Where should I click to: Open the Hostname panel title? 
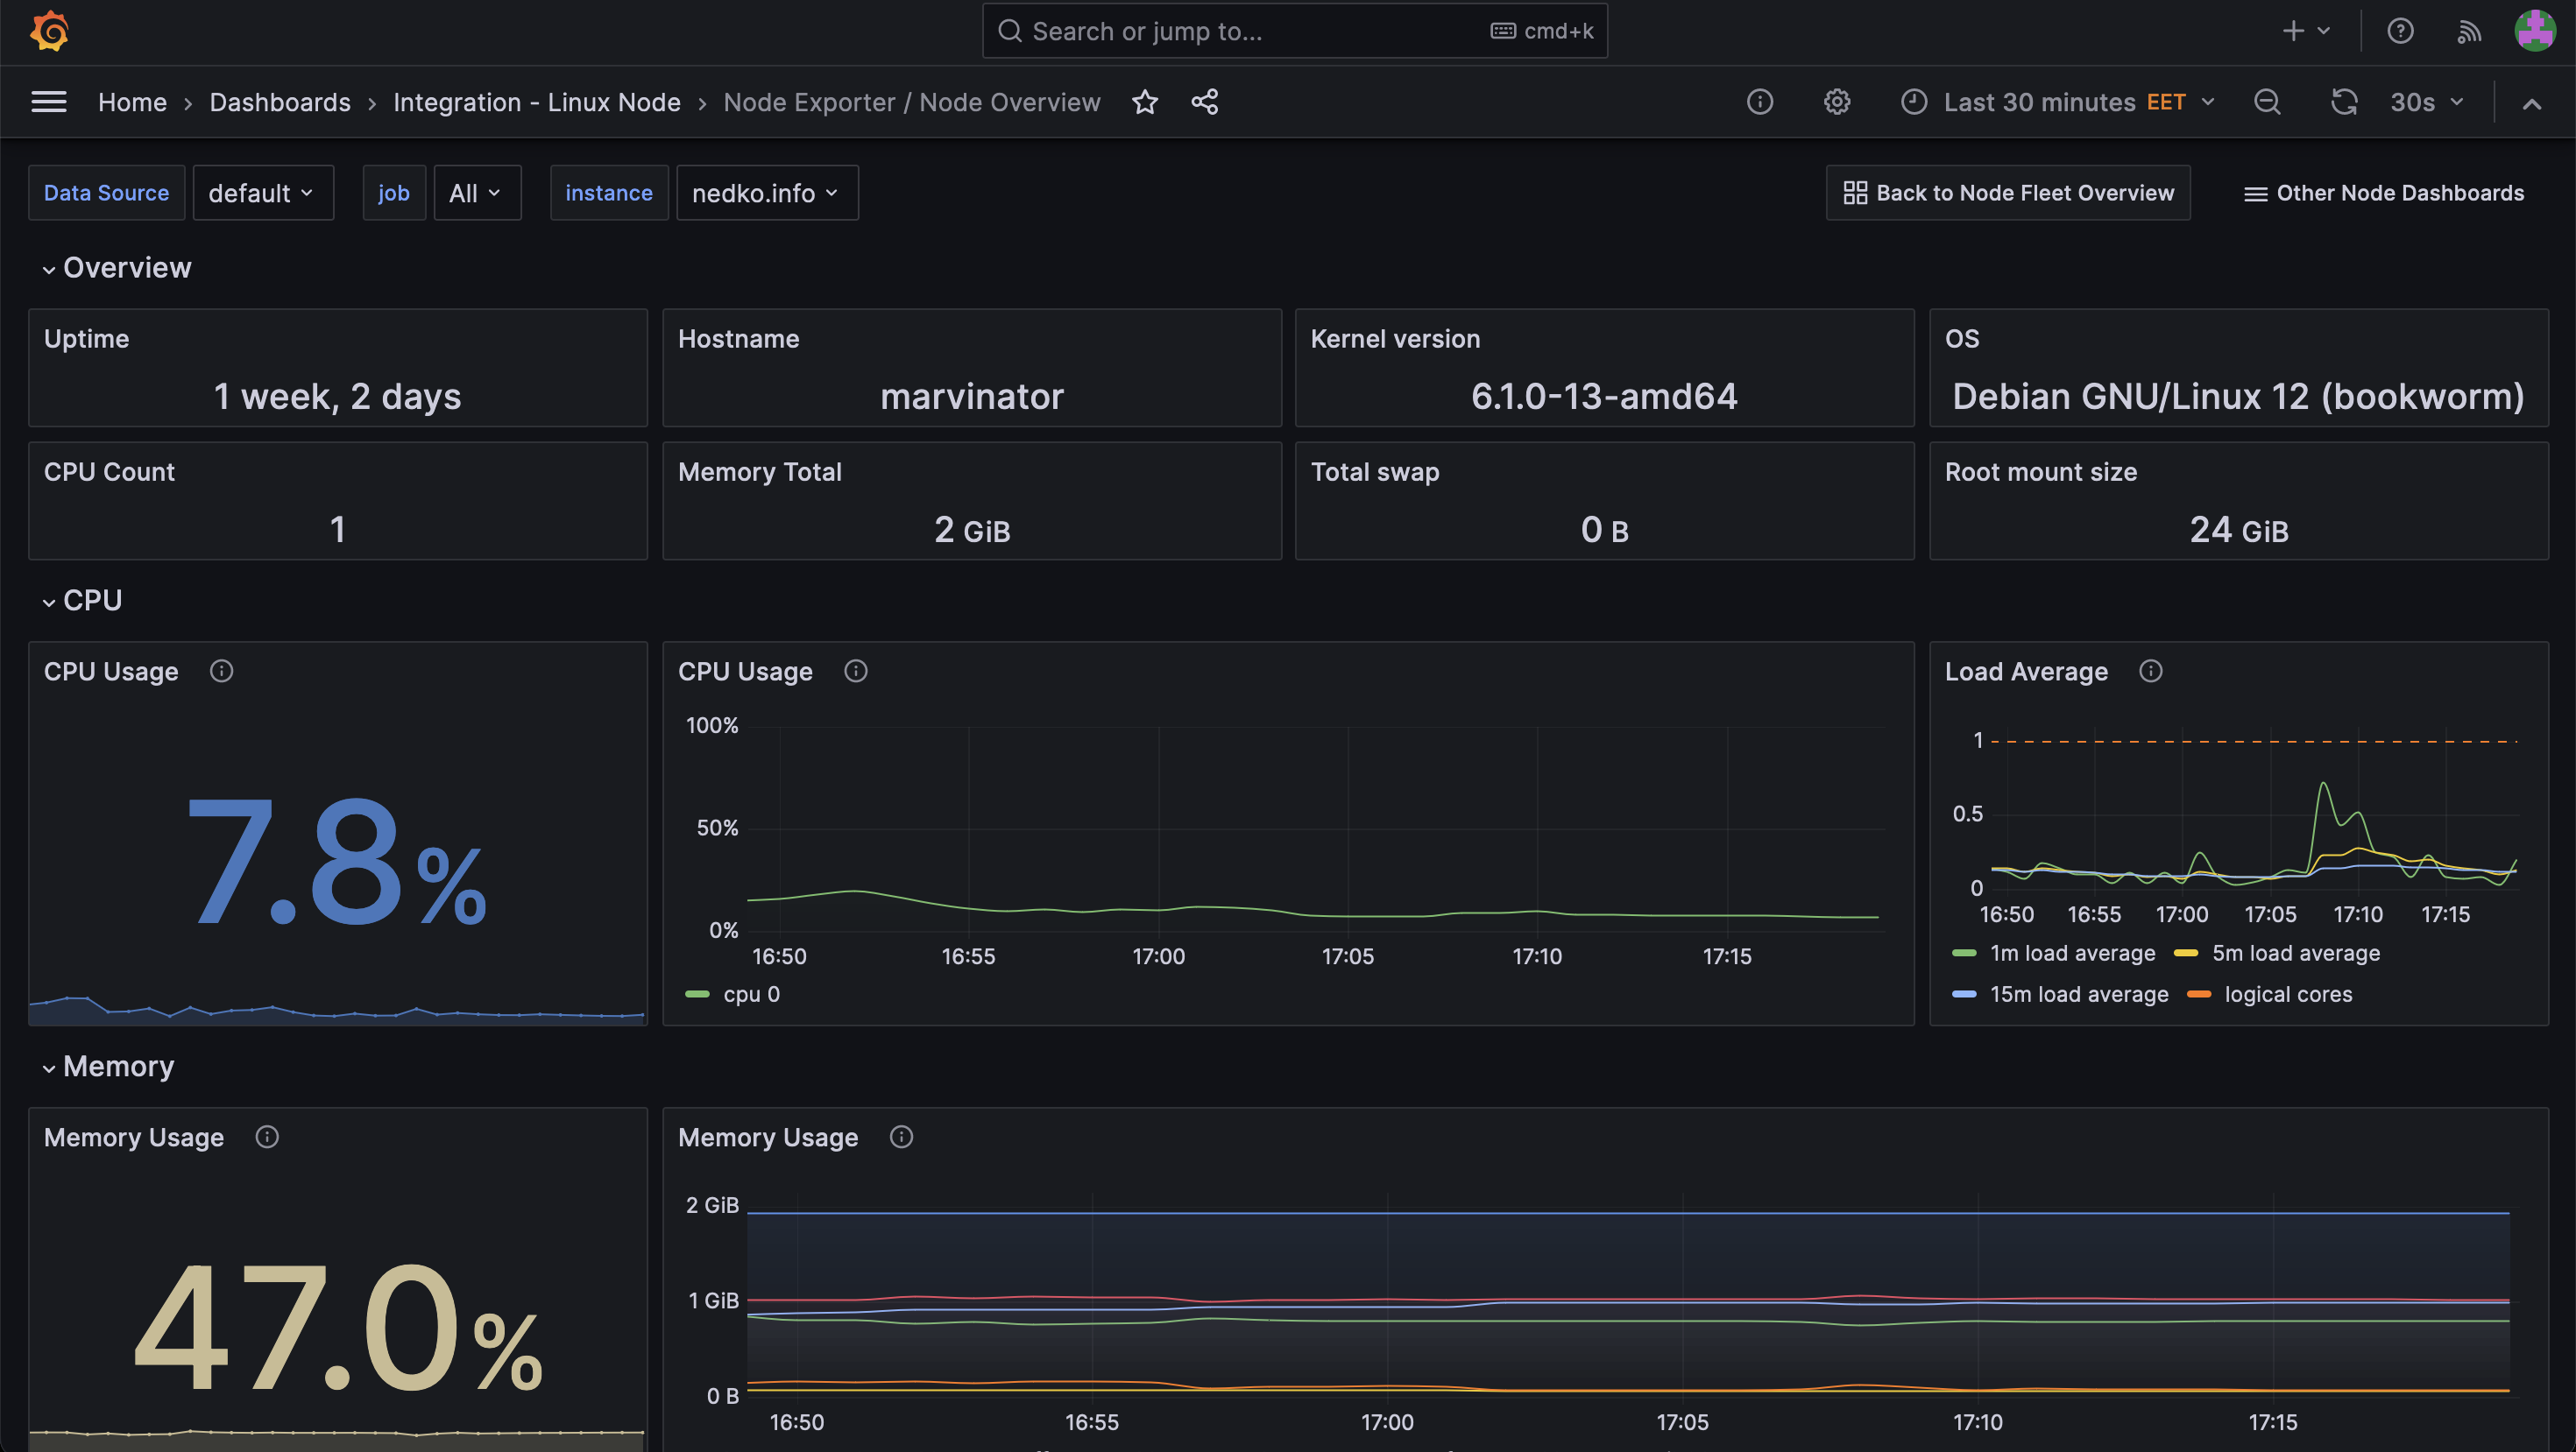[x=739, y=339]
